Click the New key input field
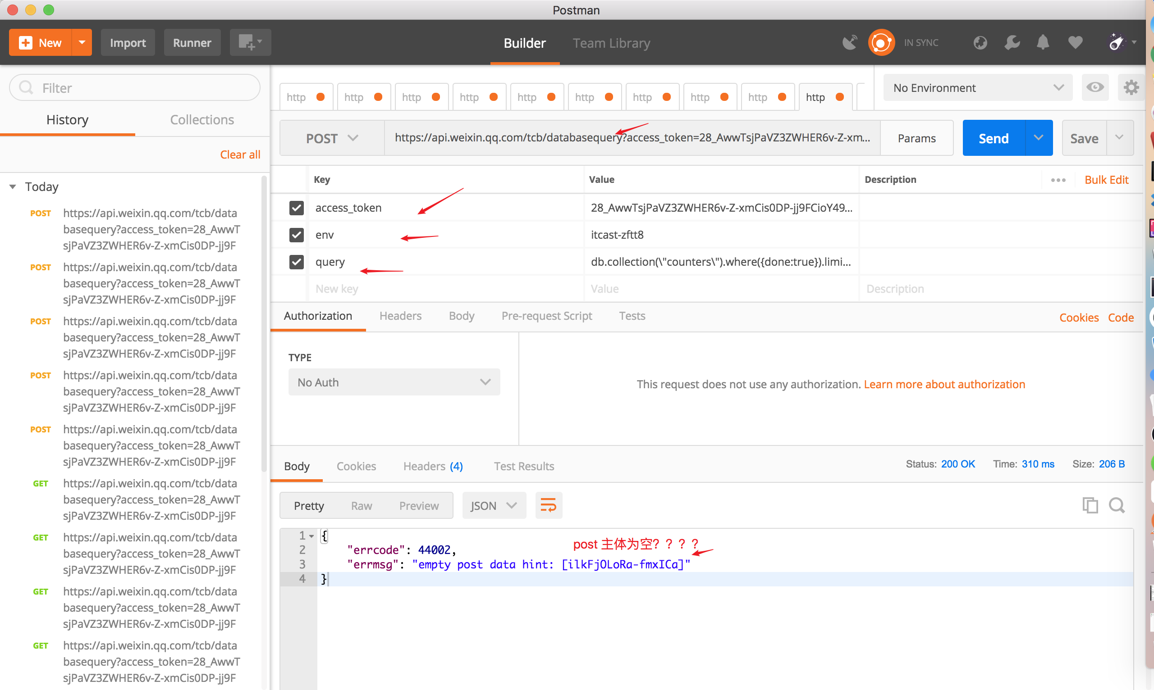Screen dimensions: 1154x690 click(x=446, y=289)
